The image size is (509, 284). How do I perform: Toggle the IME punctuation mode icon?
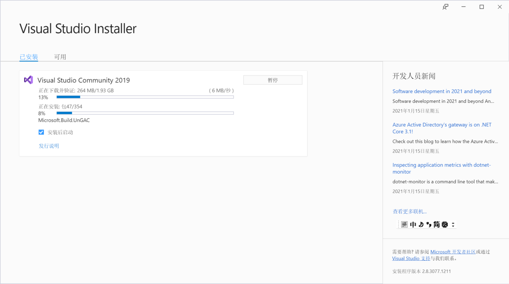(429, 224)
